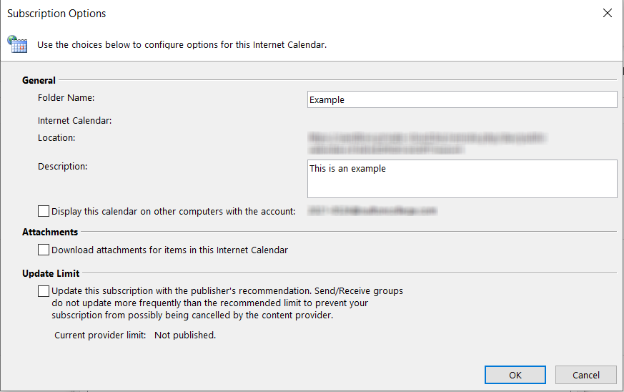624x392 pixels.
Task: Click the Not published provider limit text
Action: 185,335
